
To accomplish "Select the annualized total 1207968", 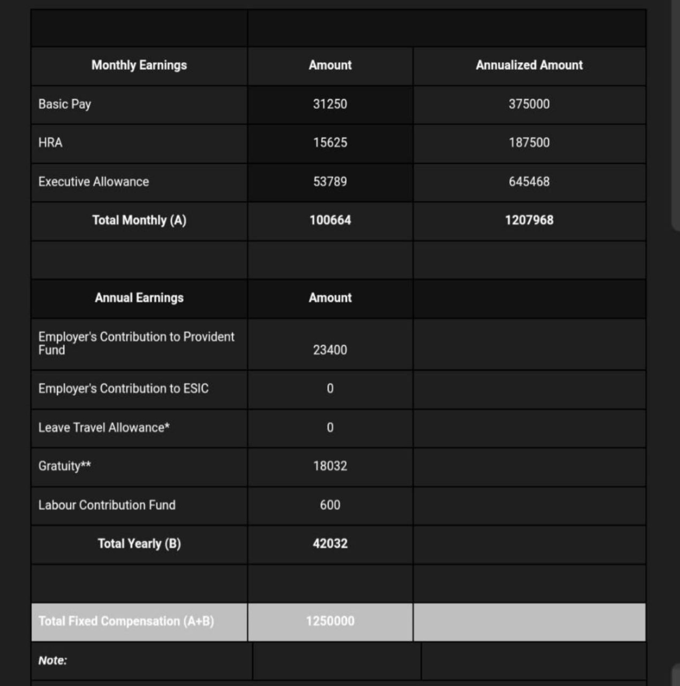I will click(529, 220).
